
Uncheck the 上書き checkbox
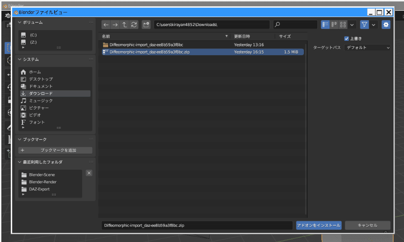[347, 39]
